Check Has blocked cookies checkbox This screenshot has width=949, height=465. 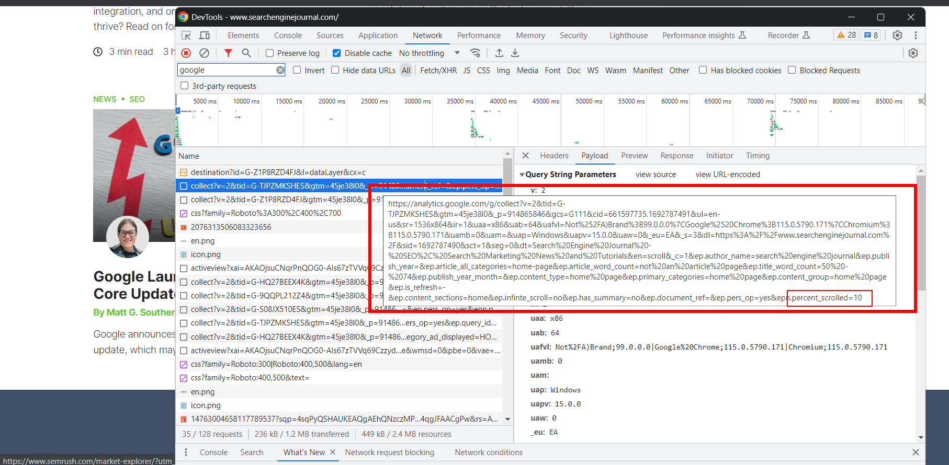coord(703,70)
